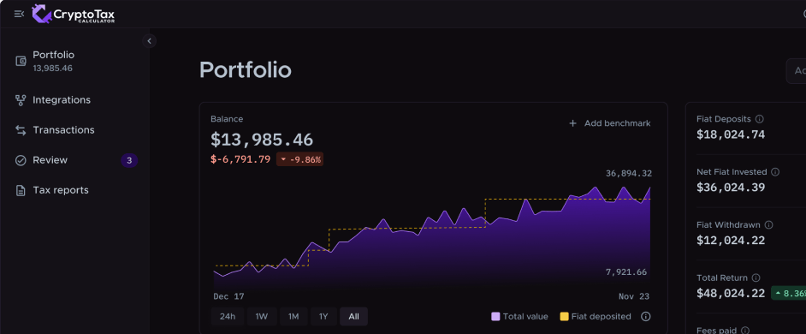Click the Balance label above chart

(227, 119)
